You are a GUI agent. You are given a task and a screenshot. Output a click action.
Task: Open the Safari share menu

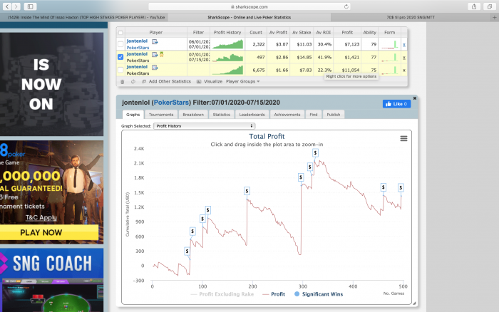click(474, 6)
